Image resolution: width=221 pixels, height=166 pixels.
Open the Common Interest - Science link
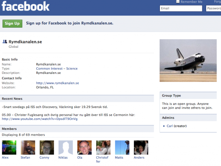click(57, 69)
